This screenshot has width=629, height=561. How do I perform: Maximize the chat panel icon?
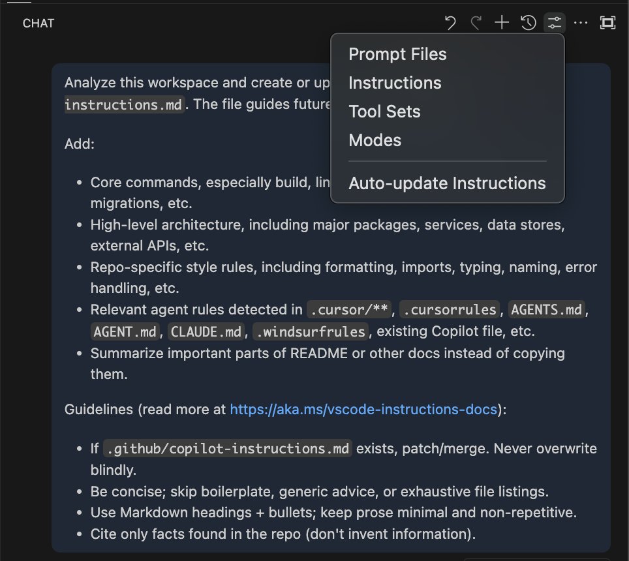pos(607,23)
